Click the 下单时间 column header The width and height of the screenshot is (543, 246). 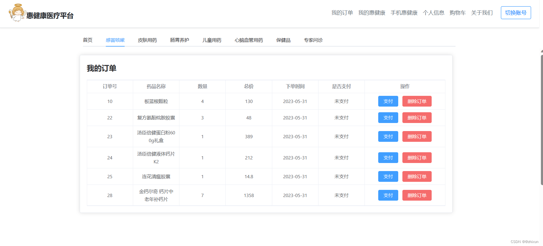295,86
